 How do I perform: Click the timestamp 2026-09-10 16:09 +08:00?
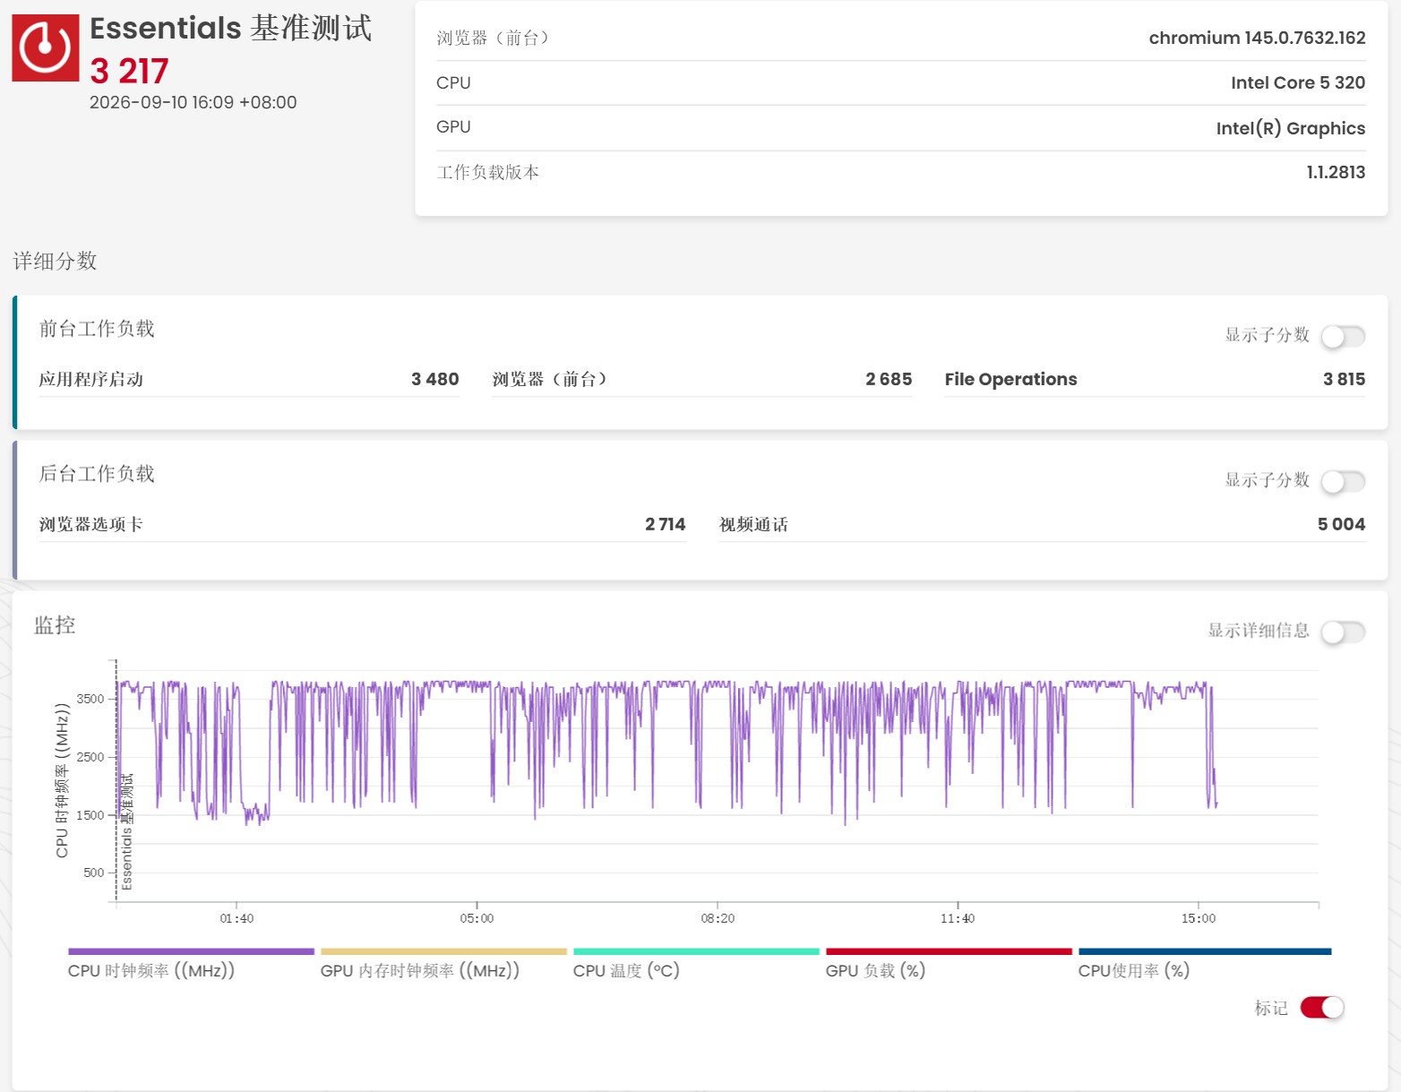tap(193, 102)
